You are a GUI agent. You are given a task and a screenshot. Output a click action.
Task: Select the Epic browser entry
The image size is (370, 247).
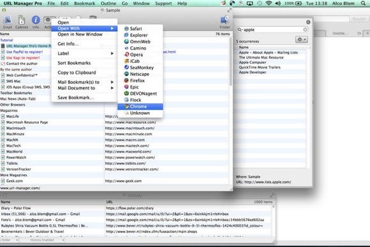140,87
